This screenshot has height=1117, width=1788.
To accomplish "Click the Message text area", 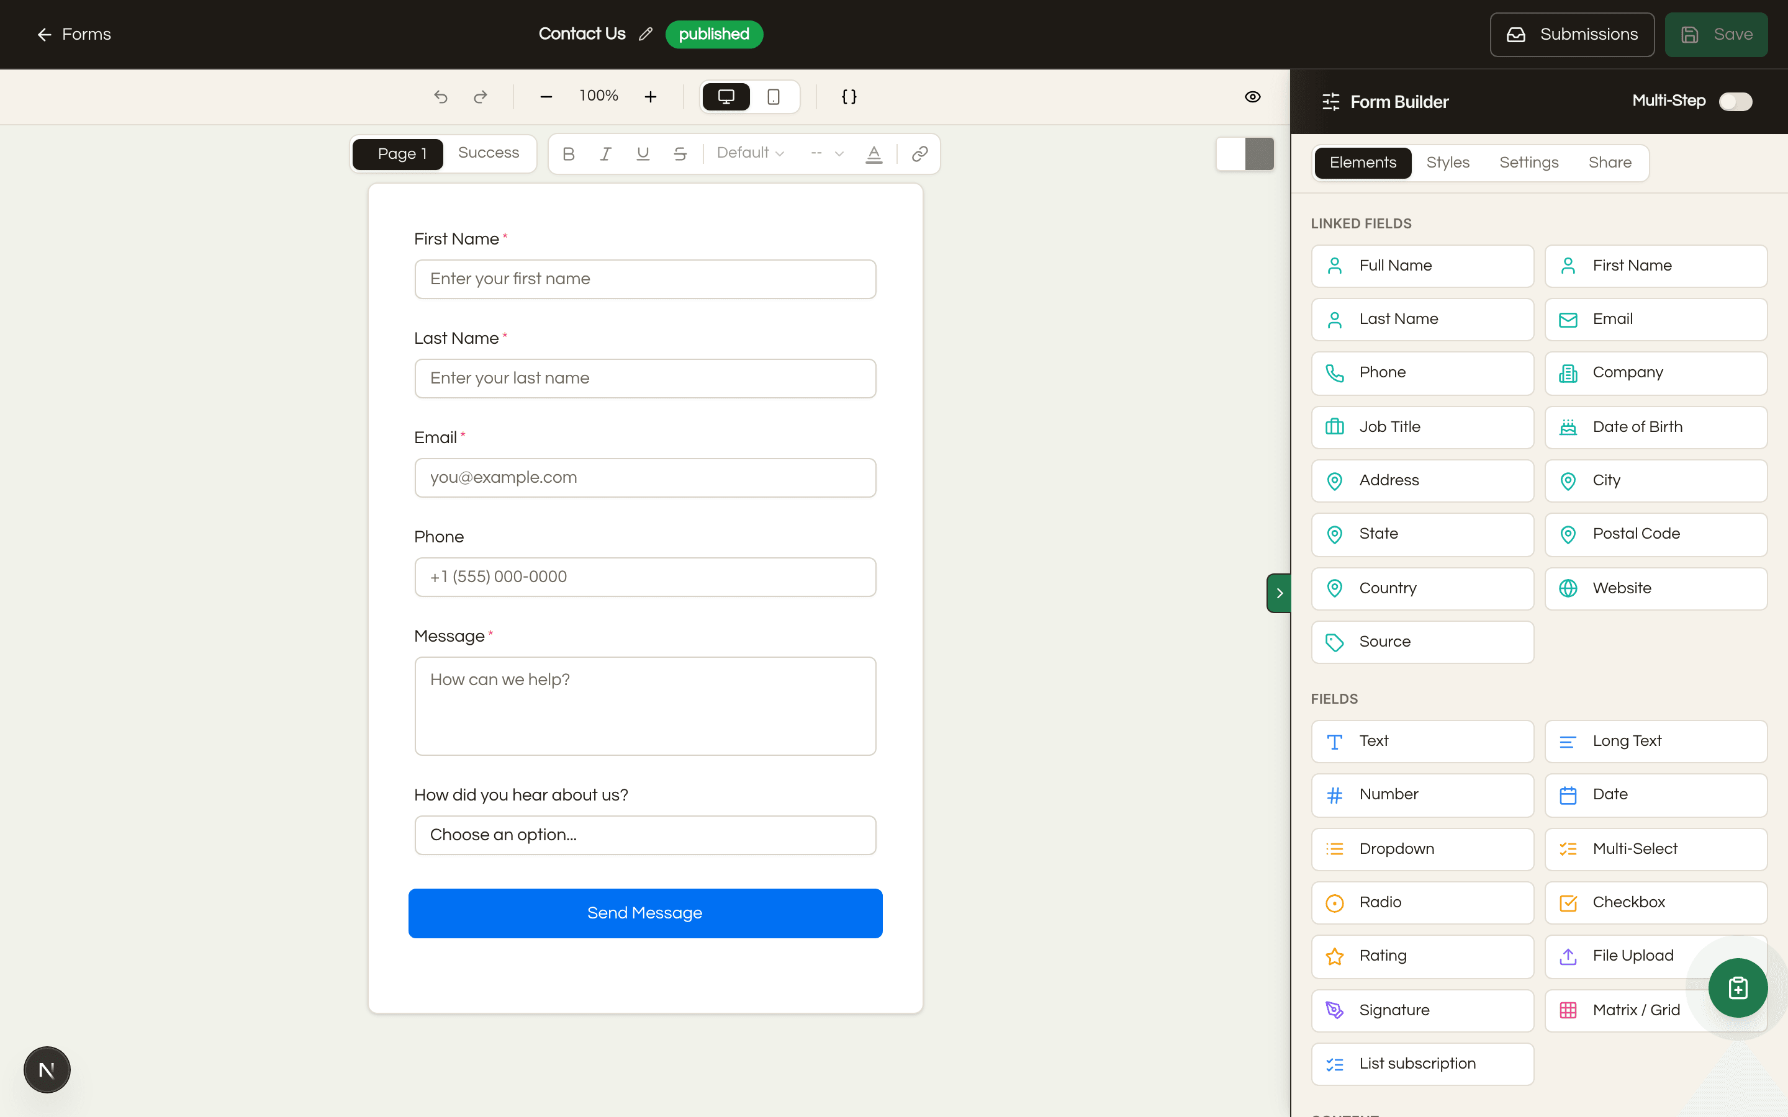I will 645,706.
